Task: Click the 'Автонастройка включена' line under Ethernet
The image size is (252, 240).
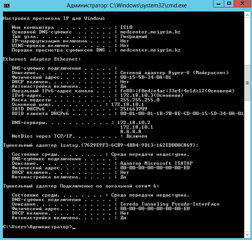Action: coord(69,86)
